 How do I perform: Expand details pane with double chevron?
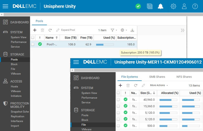pos(183,30)
